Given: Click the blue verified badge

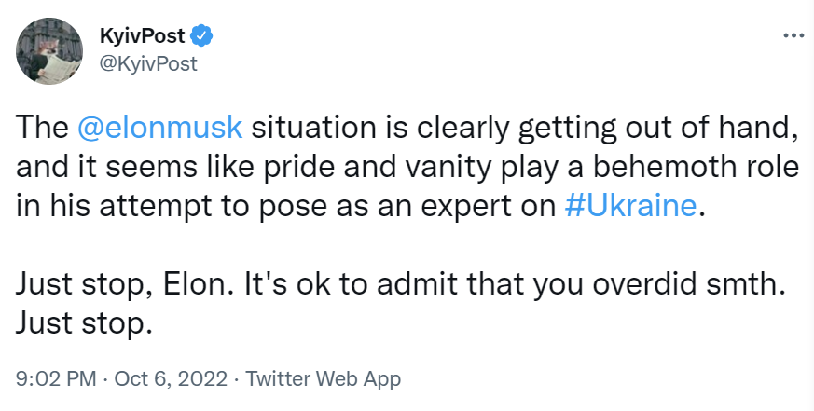Looking at the screenshot, I should click(202, 36).
